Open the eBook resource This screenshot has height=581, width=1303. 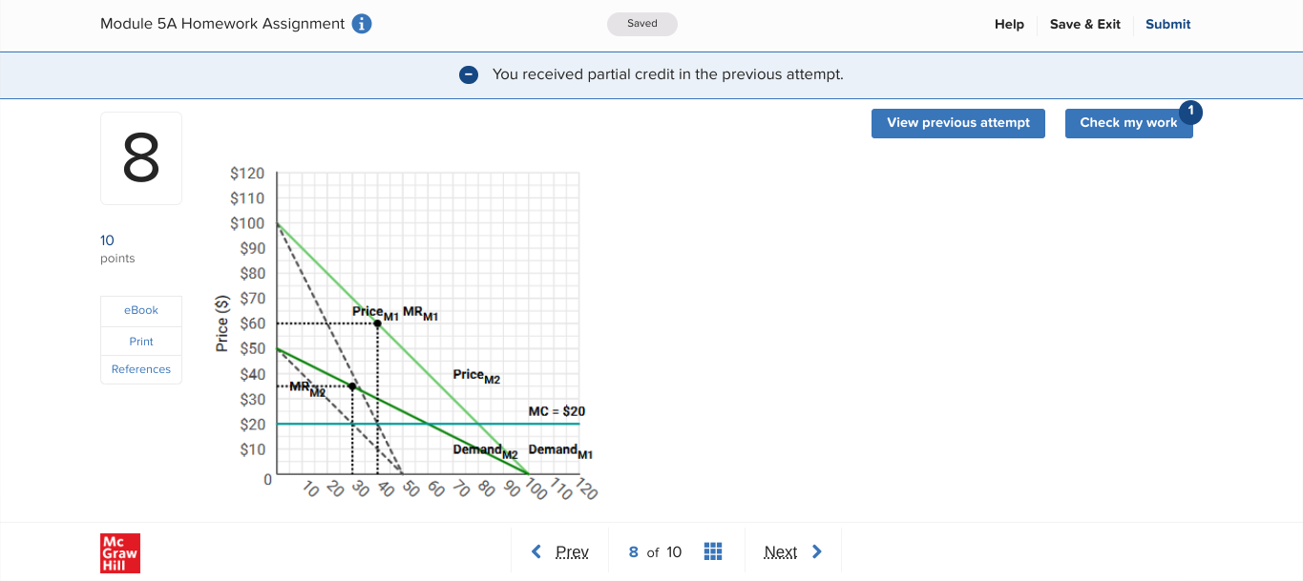point(141,310)
